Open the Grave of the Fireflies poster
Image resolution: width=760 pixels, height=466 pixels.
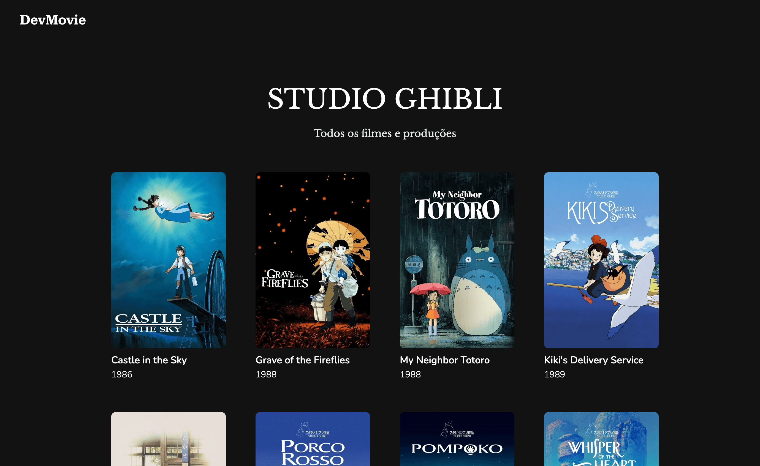(x=313, y=260)
